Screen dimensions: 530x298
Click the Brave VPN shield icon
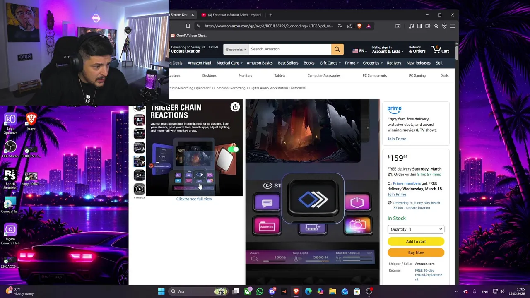444,26
